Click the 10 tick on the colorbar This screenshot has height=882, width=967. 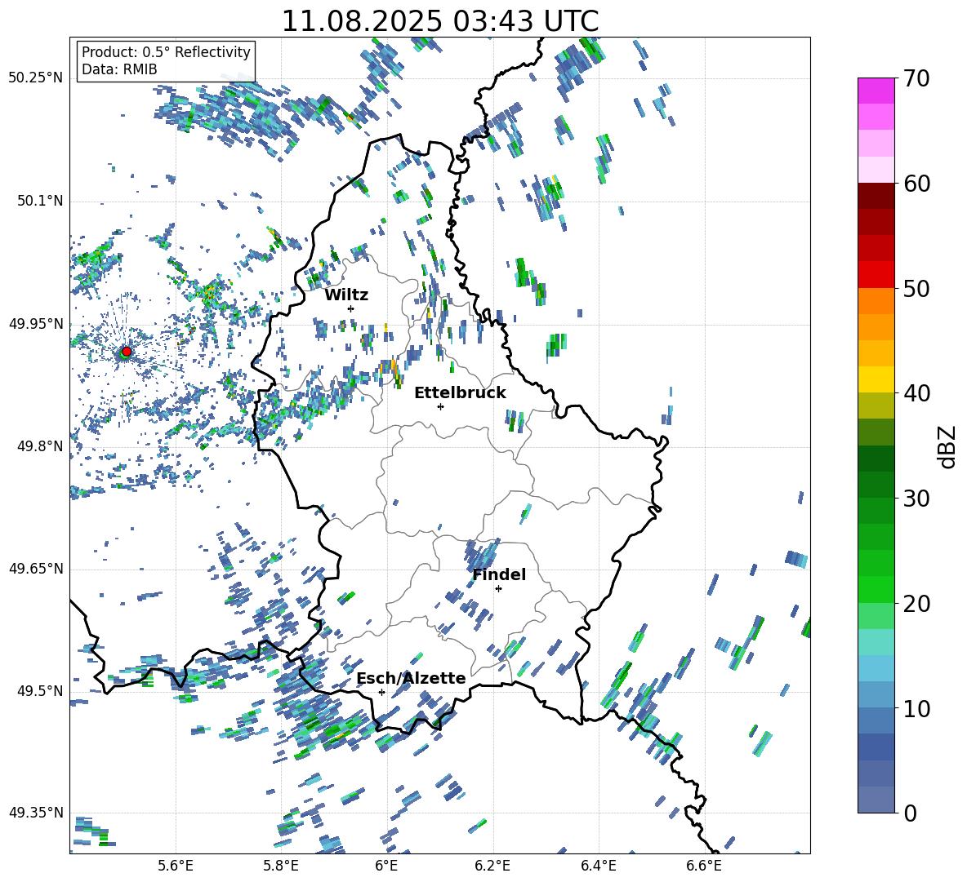[x=916, y=708]
